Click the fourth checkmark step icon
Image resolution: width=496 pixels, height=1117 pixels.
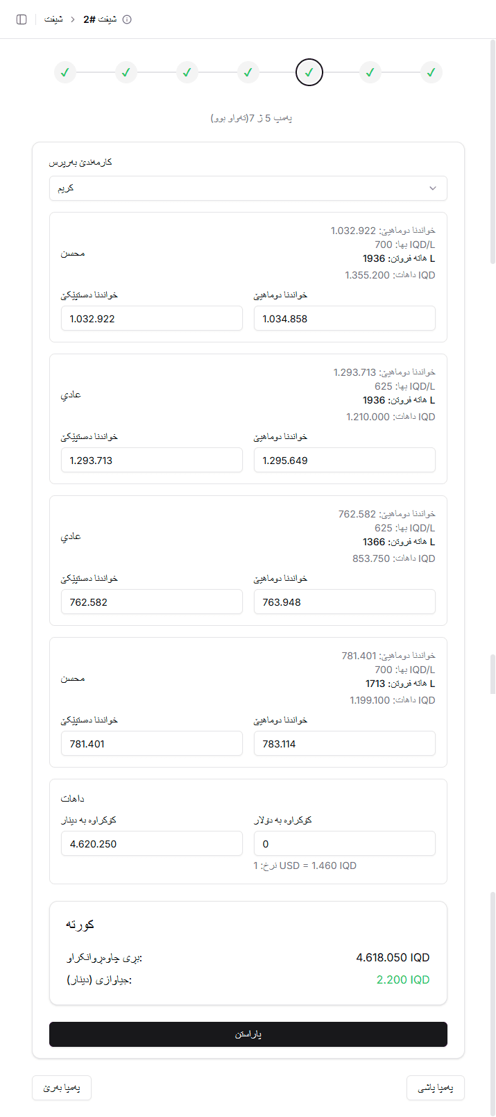coord(248,72)
